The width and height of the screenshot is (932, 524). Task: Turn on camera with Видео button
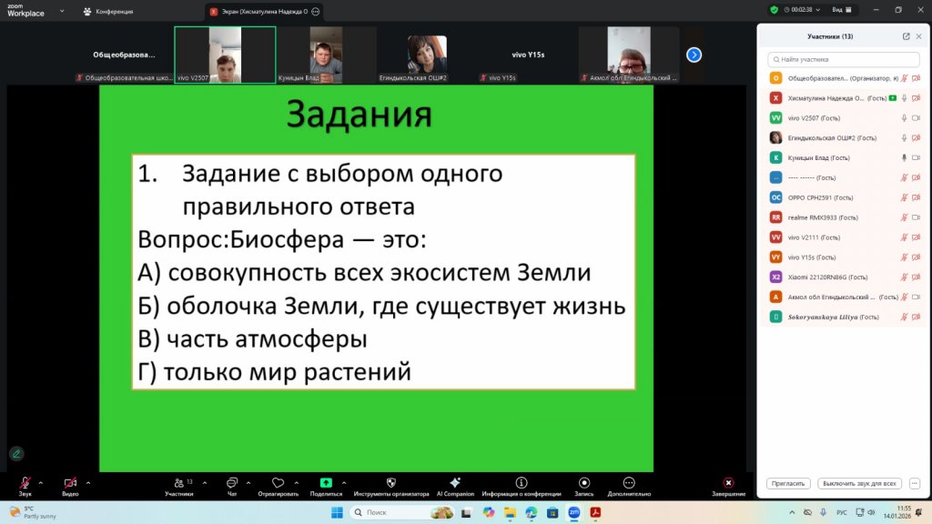pyautogui.click(x=70, y=483)
